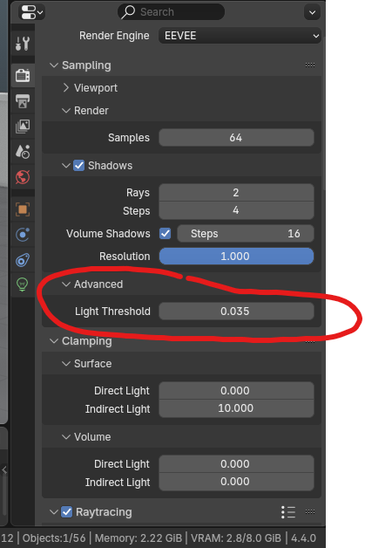This screenshot has width=365, height=548.
Task: Collapse the Shadows subpanel
Action: click(x=66, y=165)
